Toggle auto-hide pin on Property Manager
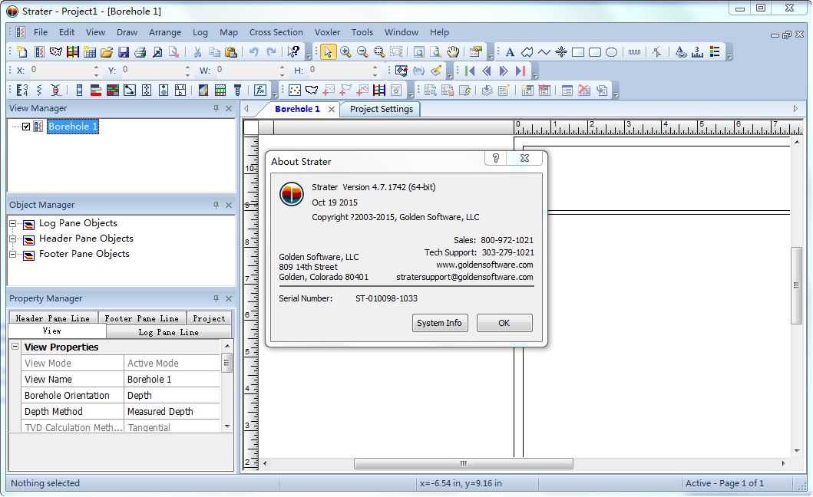This screenshot has height=497, width=813. point(216,299)
